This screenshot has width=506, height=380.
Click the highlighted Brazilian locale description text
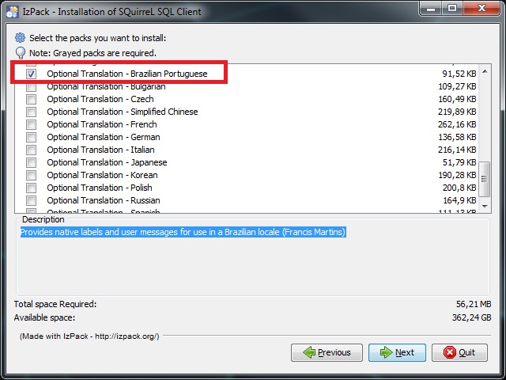coord(183,232)
